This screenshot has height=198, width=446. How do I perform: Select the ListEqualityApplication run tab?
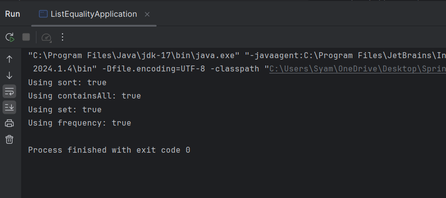click(94, 14)
